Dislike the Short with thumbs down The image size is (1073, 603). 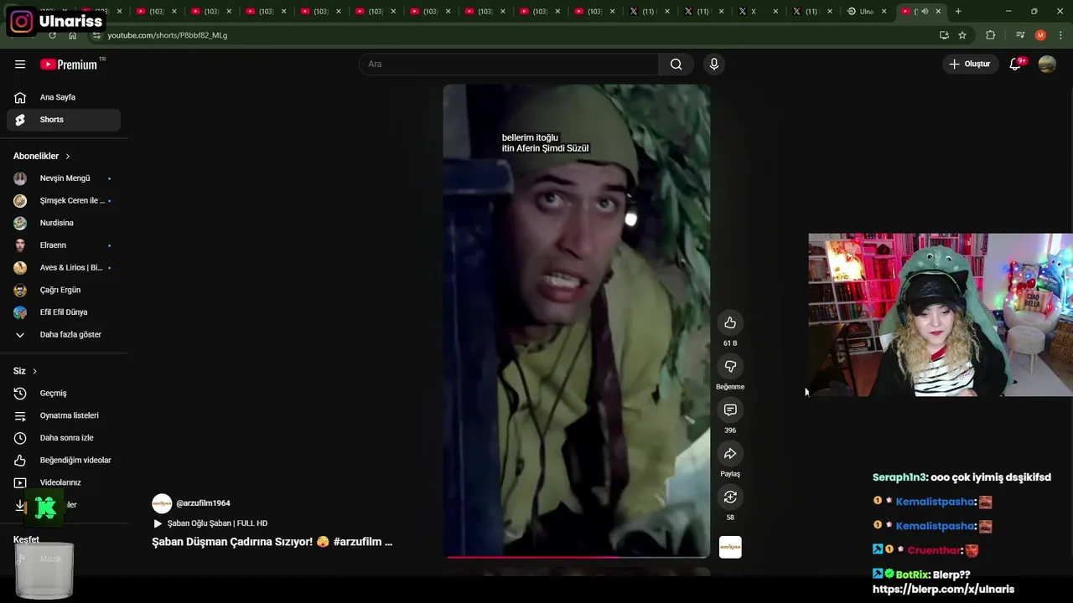tap(730, 367)
